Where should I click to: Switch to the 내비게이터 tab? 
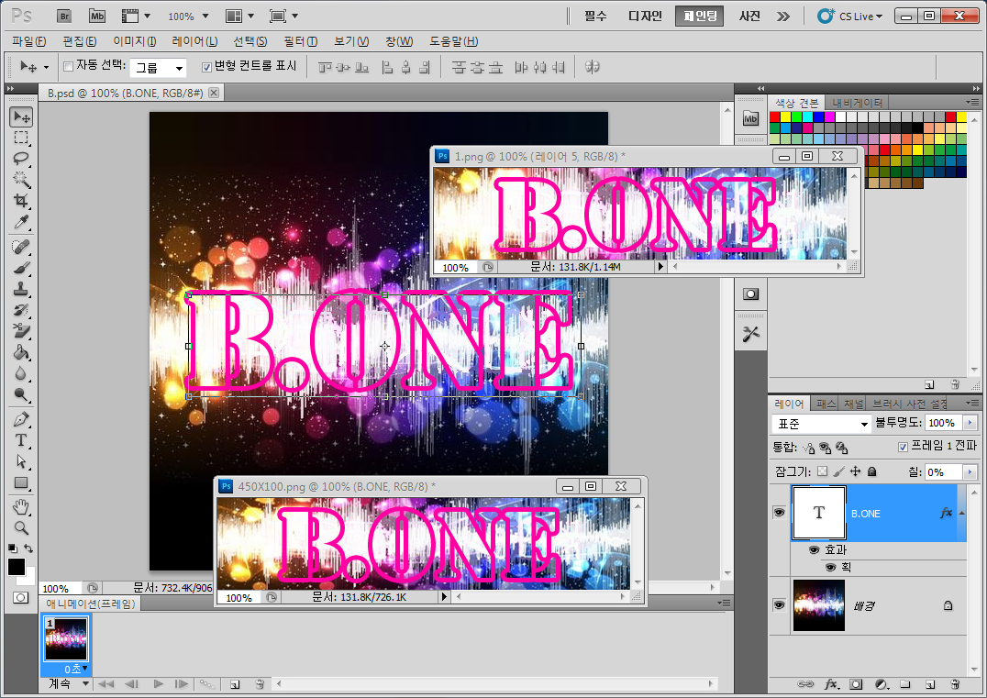point(857,103)
